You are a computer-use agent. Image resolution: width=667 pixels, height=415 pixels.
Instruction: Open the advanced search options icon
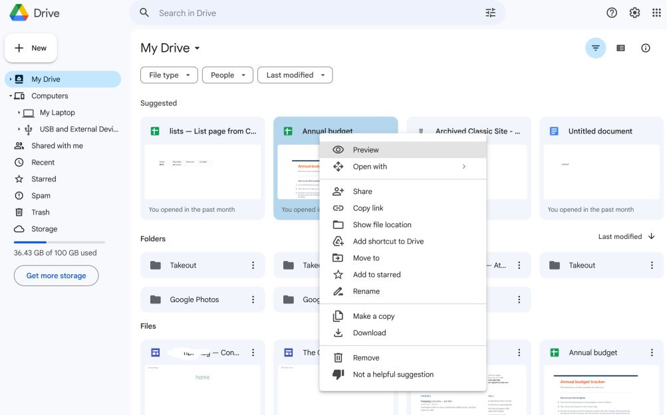click(x=491, y=13)
